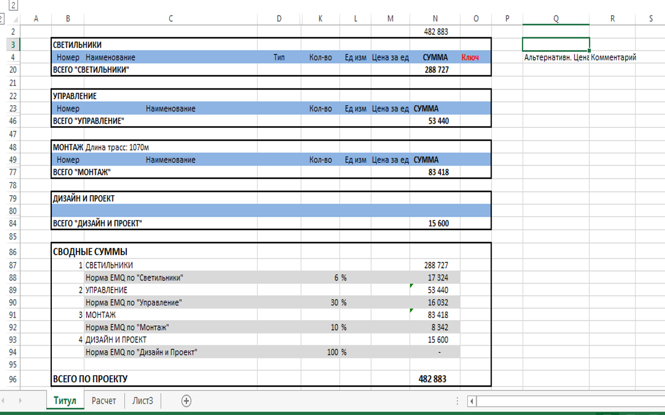Select the ВСЕГО ПО ПРОЕКТУ cell

coord(91,379)
